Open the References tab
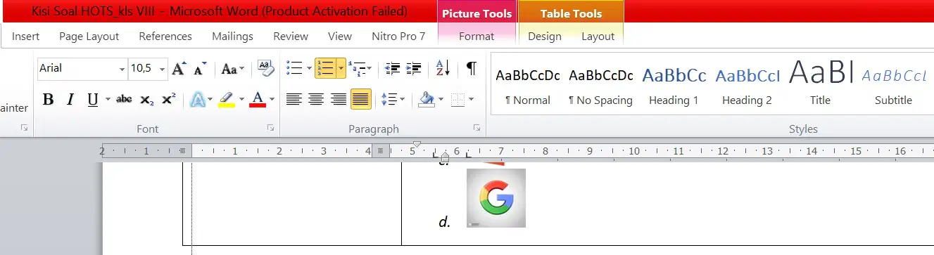 click(165, 37)
